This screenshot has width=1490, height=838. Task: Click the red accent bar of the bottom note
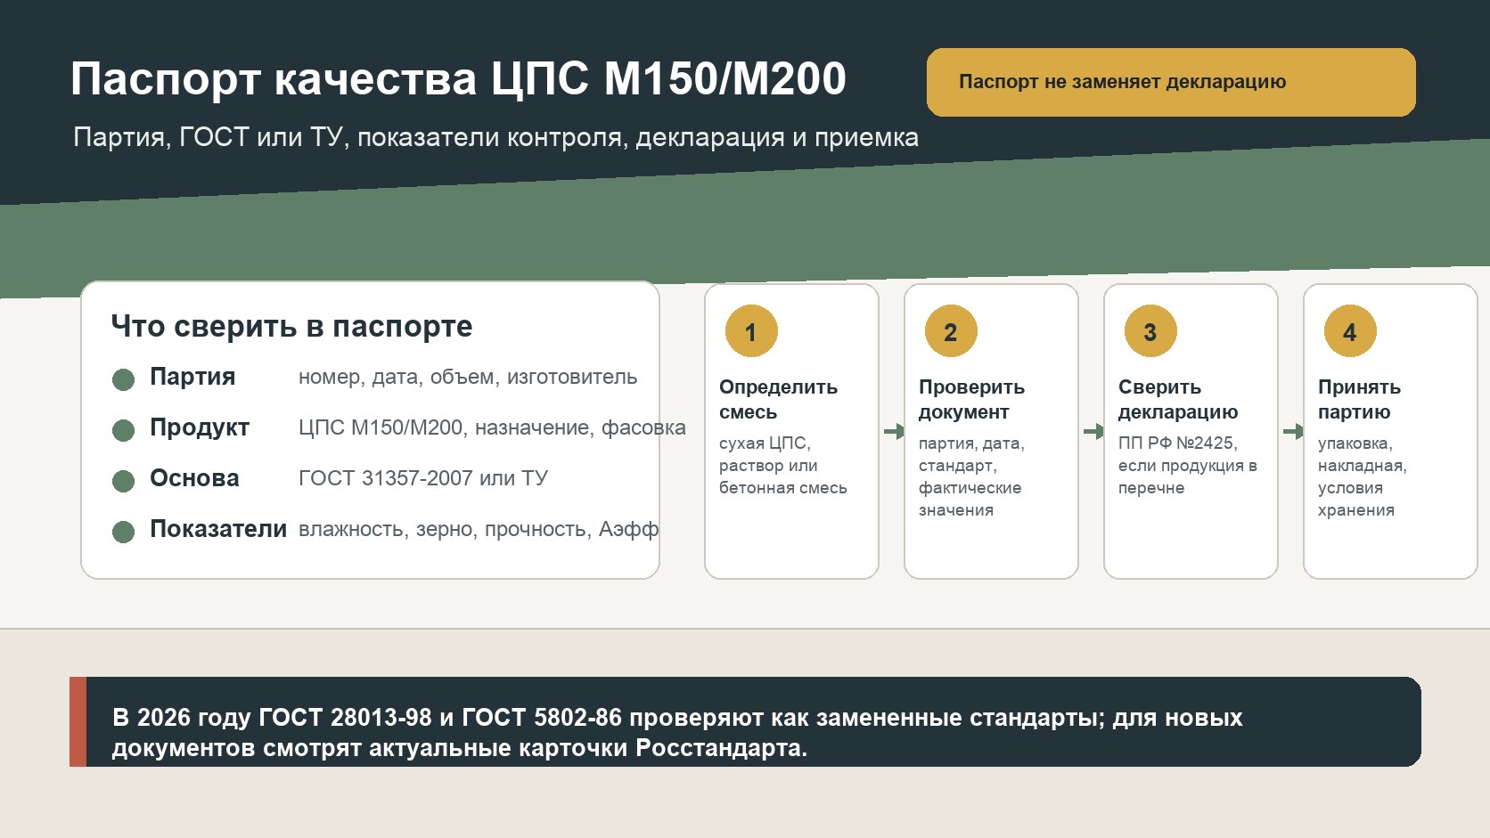[78, 721]
